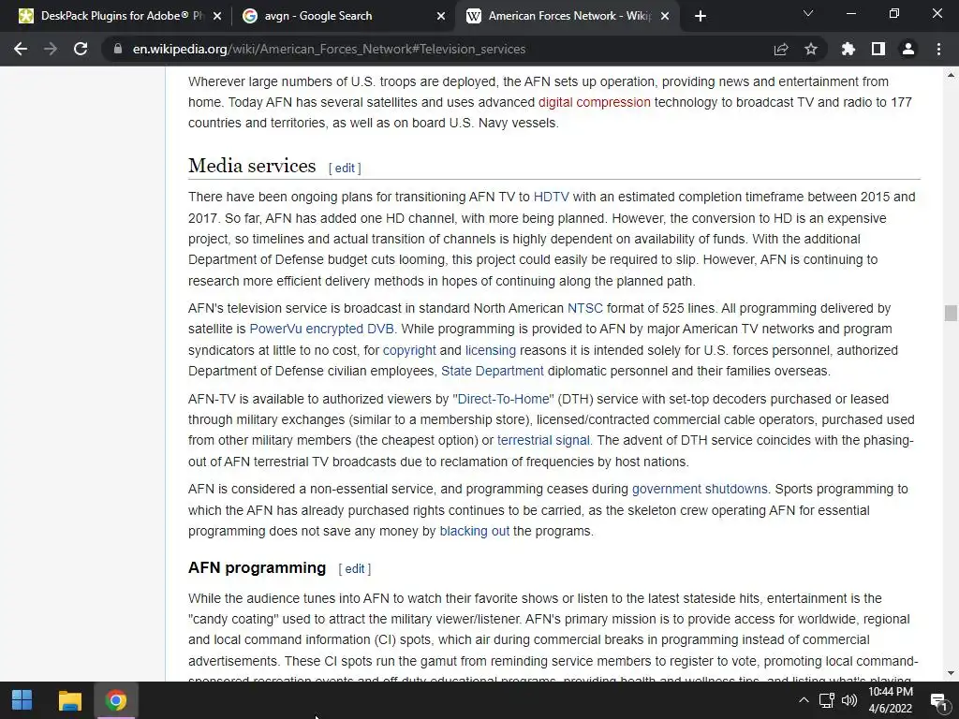Follow the licensing link
Image resolution: width=959 pixels, height=719 pixels.
click(491, 350)
